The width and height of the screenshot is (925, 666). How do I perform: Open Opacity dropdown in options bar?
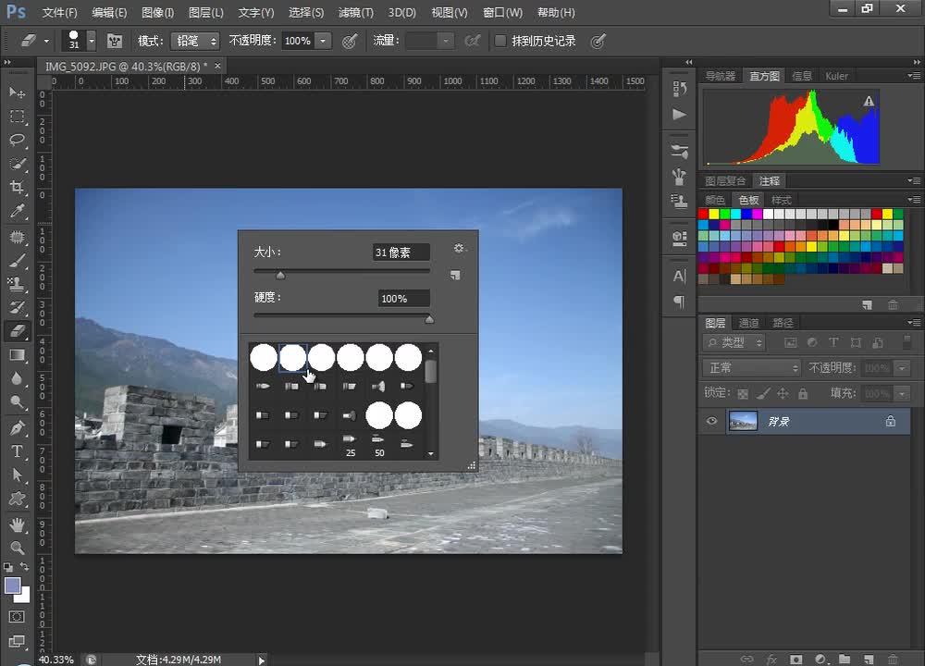(x=323, y=41)
